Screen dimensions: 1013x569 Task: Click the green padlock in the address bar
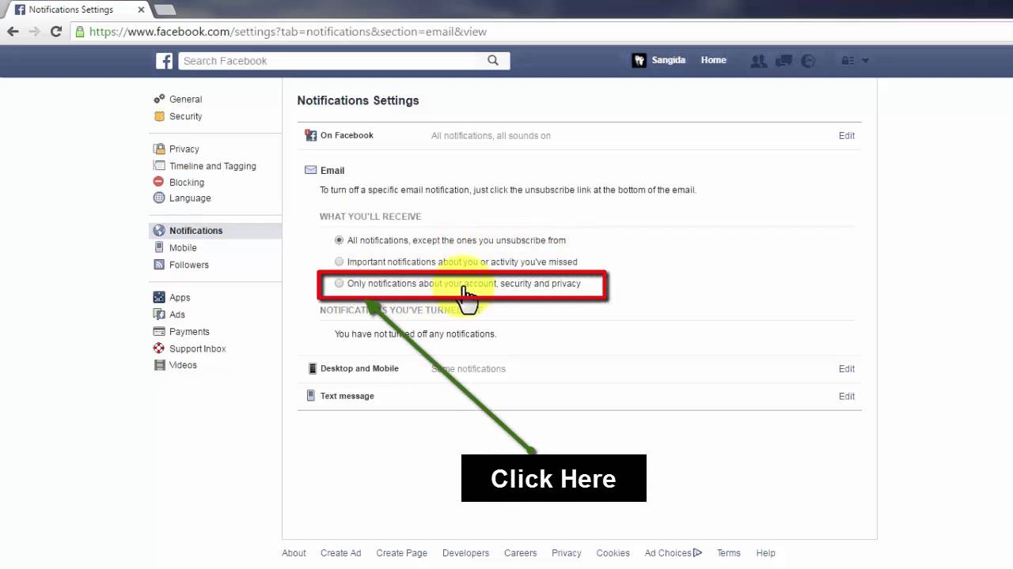tap(79, 32)
